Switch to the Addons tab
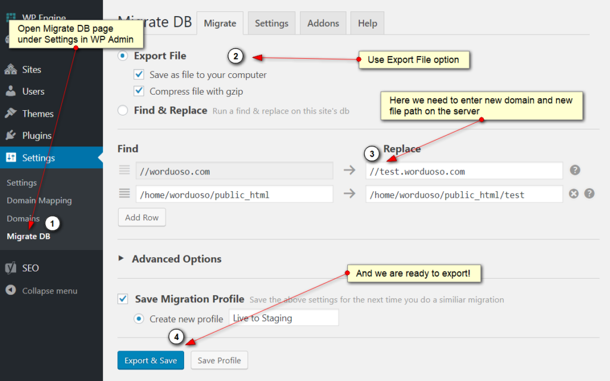 tap(323, 23)
